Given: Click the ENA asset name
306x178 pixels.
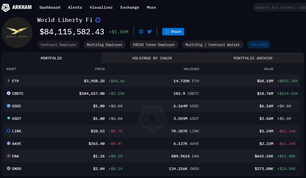Looking at the screenshot, I should click(15, 156).
